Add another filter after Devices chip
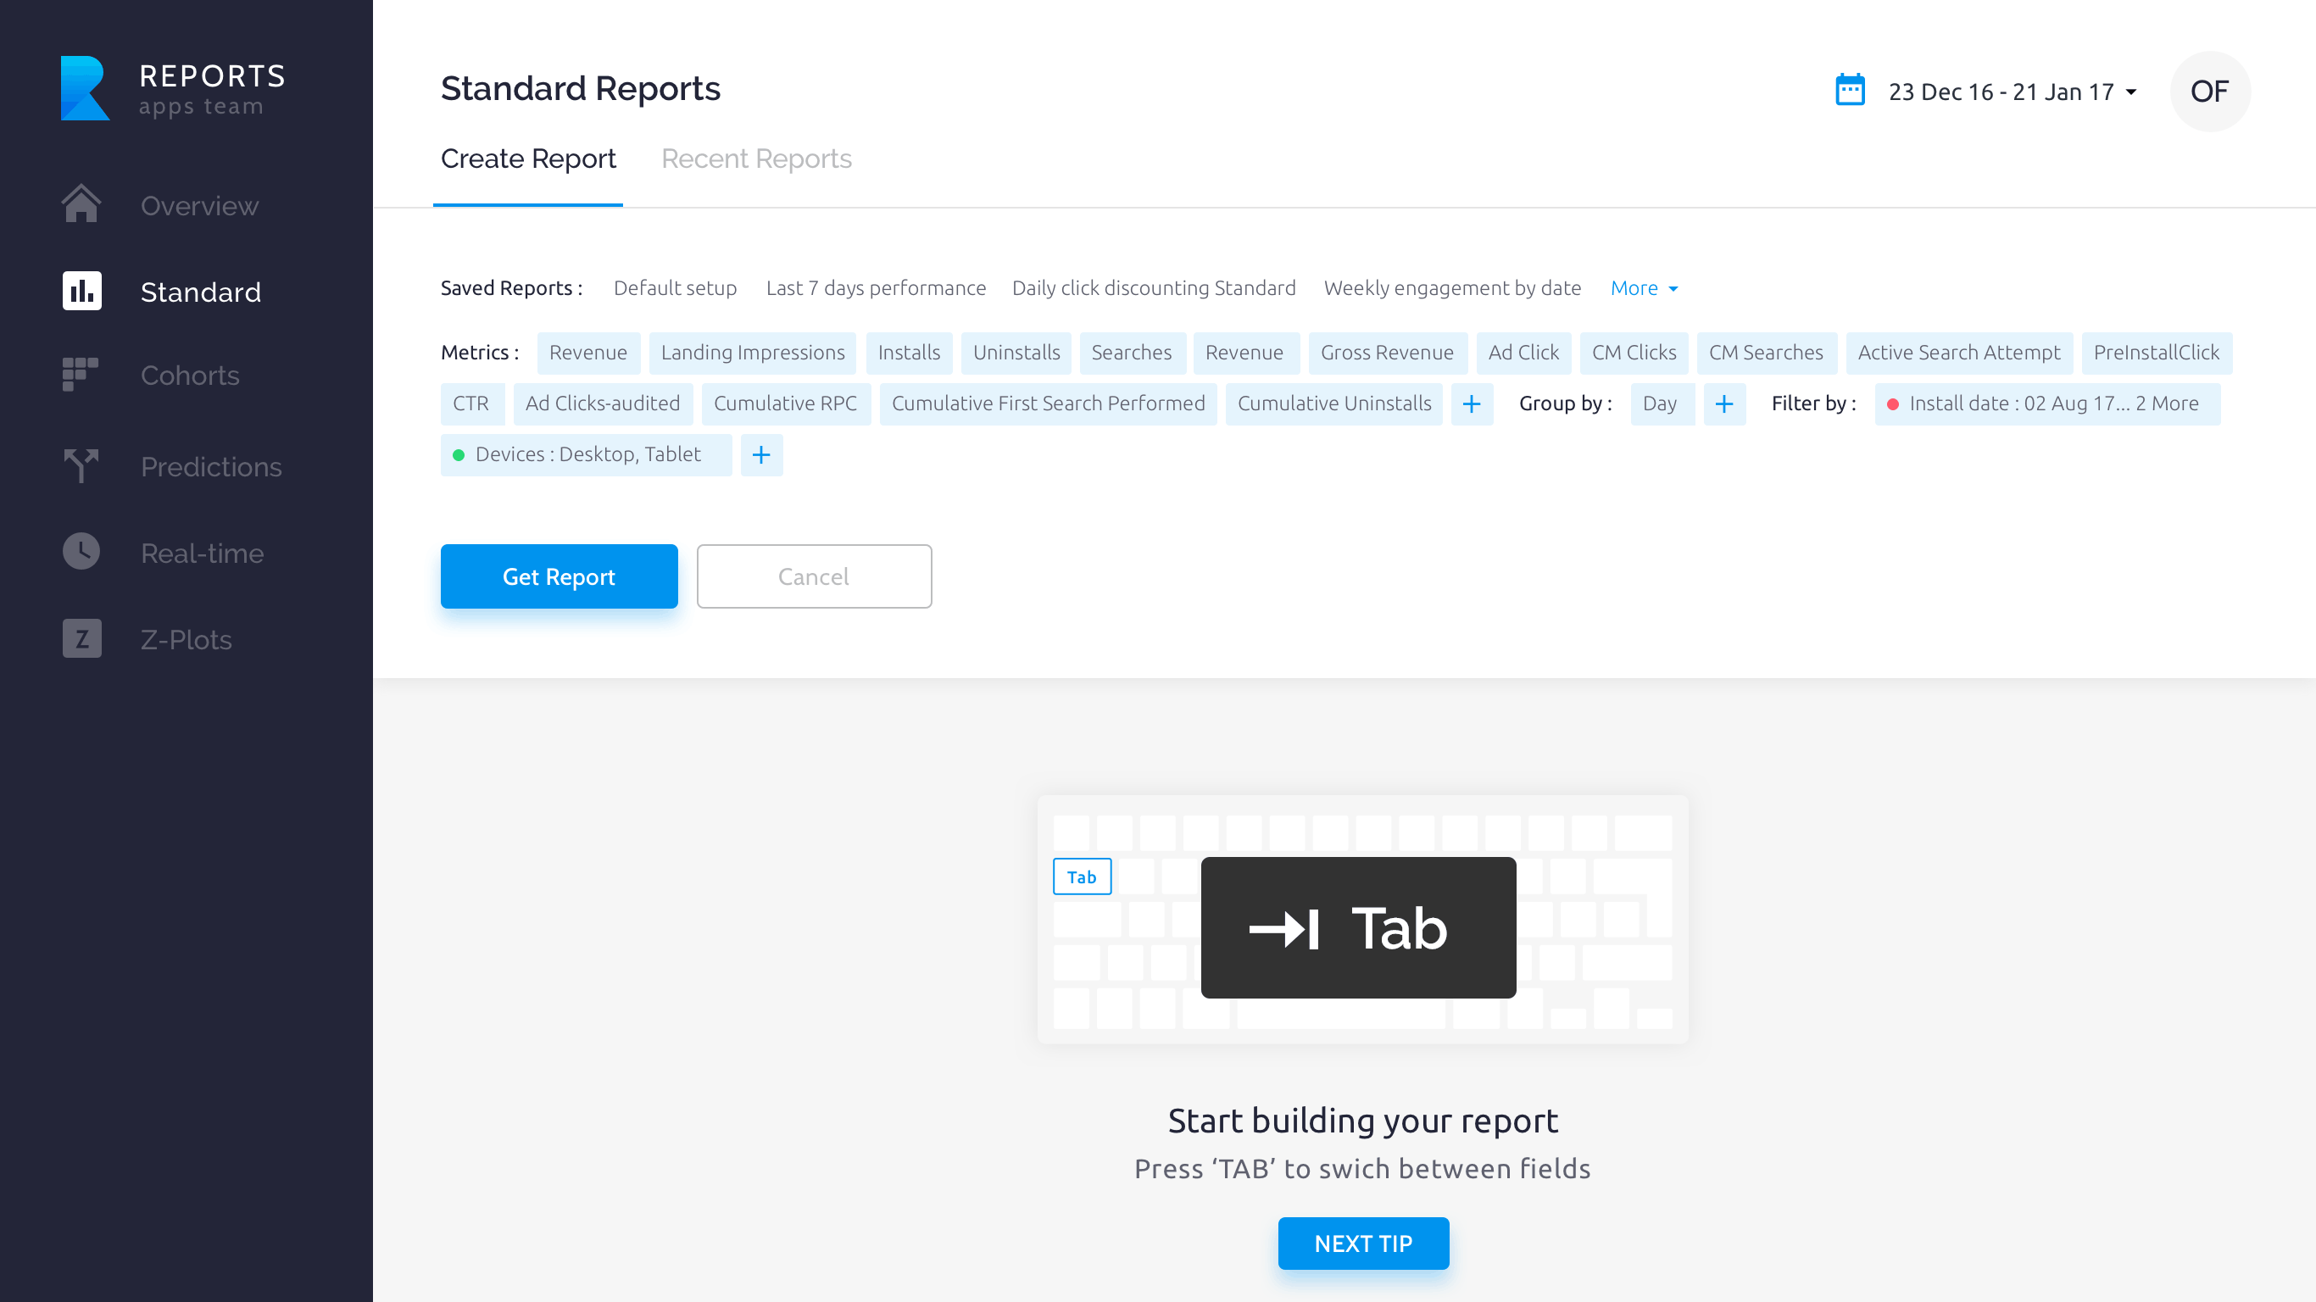This screenshot has width=2316, height=1302. pos(760,455)
